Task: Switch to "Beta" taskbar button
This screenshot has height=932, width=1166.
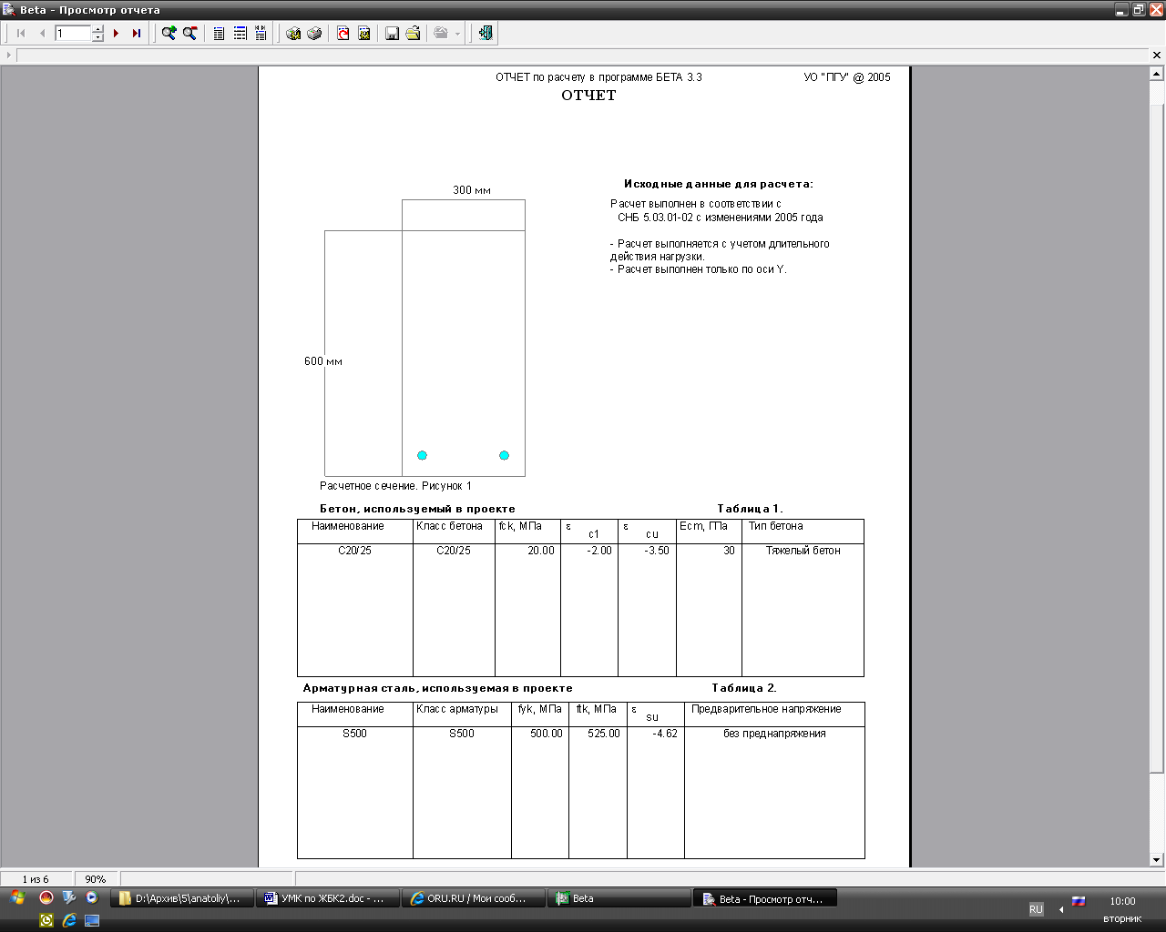Action: 619,898
